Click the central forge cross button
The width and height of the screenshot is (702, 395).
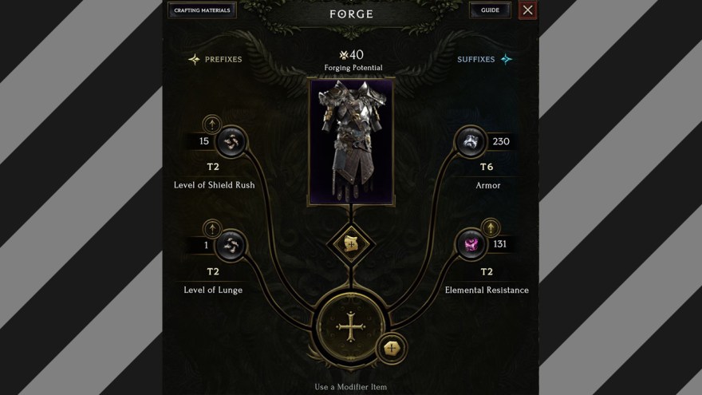click(350, 327)
